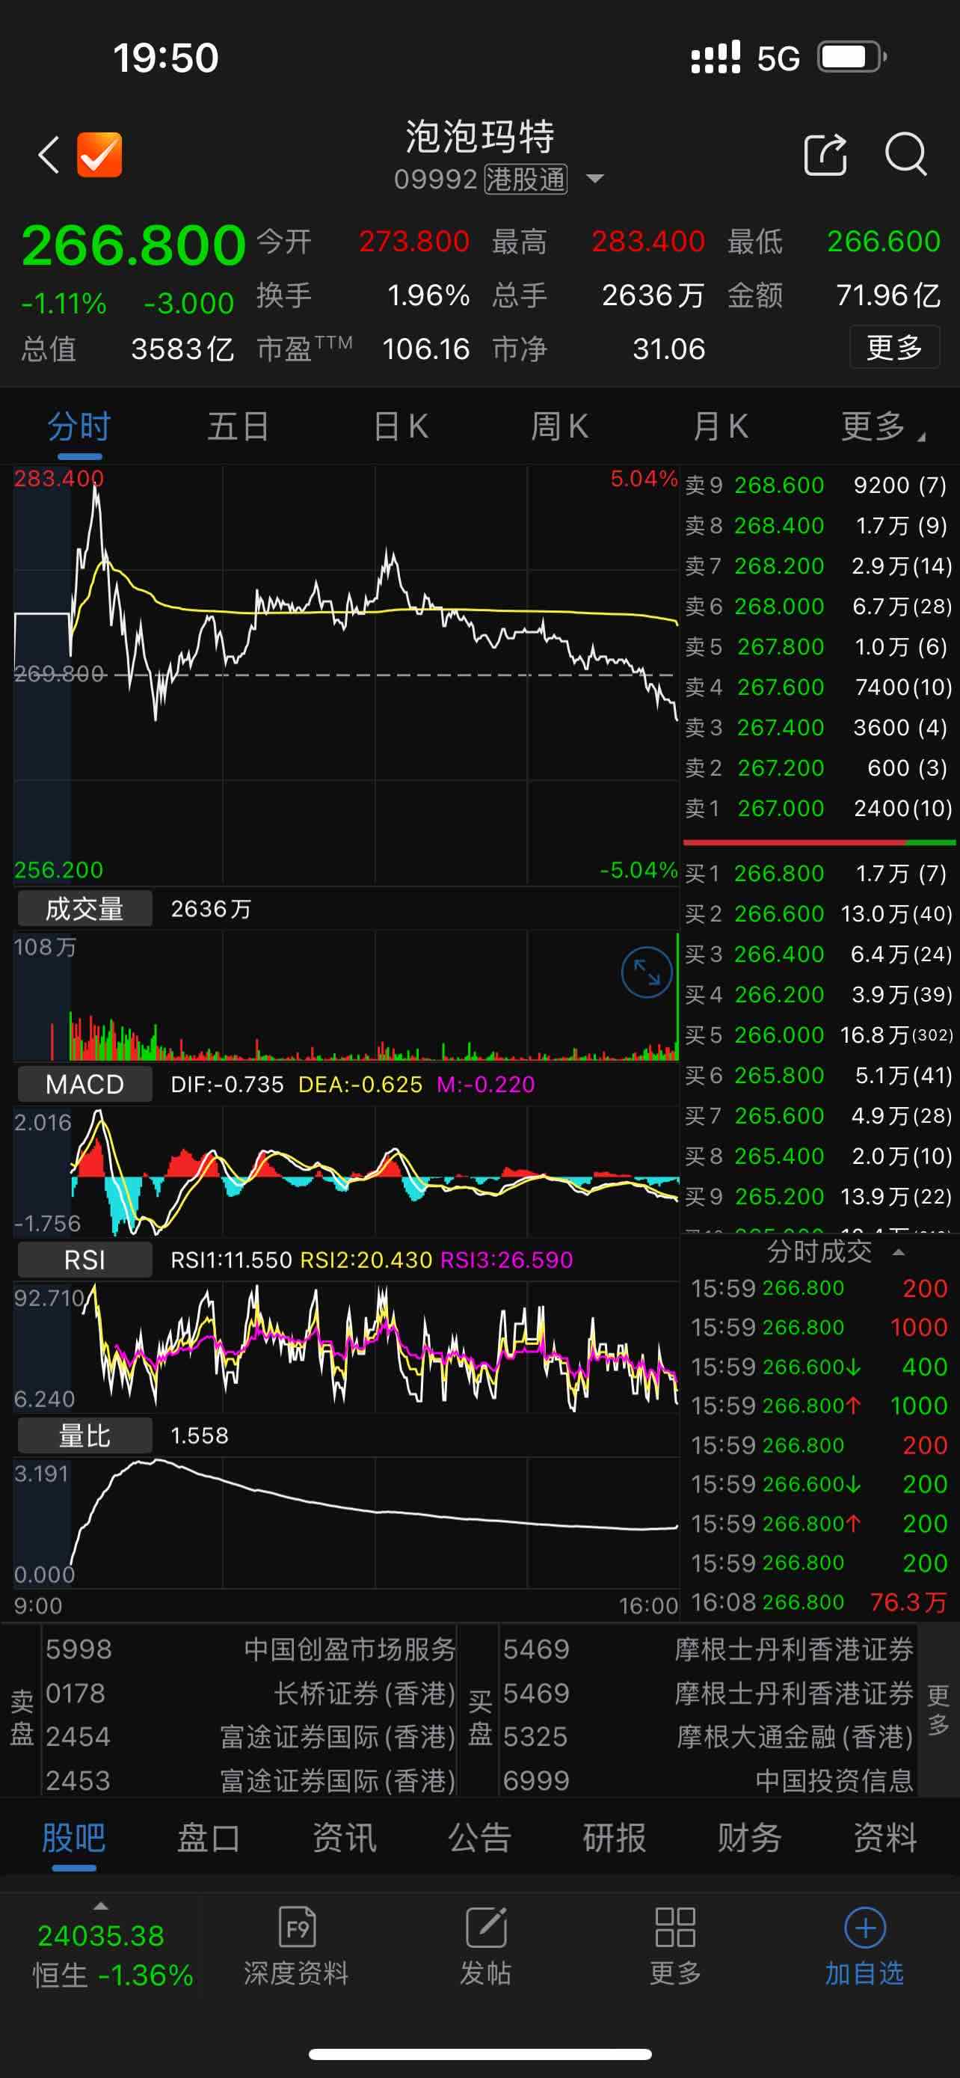960x2078 pixels.
Task: Open broker 0178 长桥证券 row
Action: click(x=250, y=1693)
